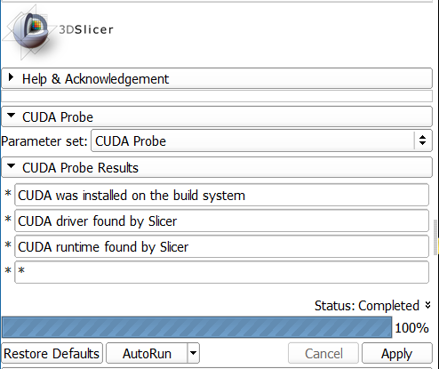Click the Status: Completed label

[x=367, y=306]
